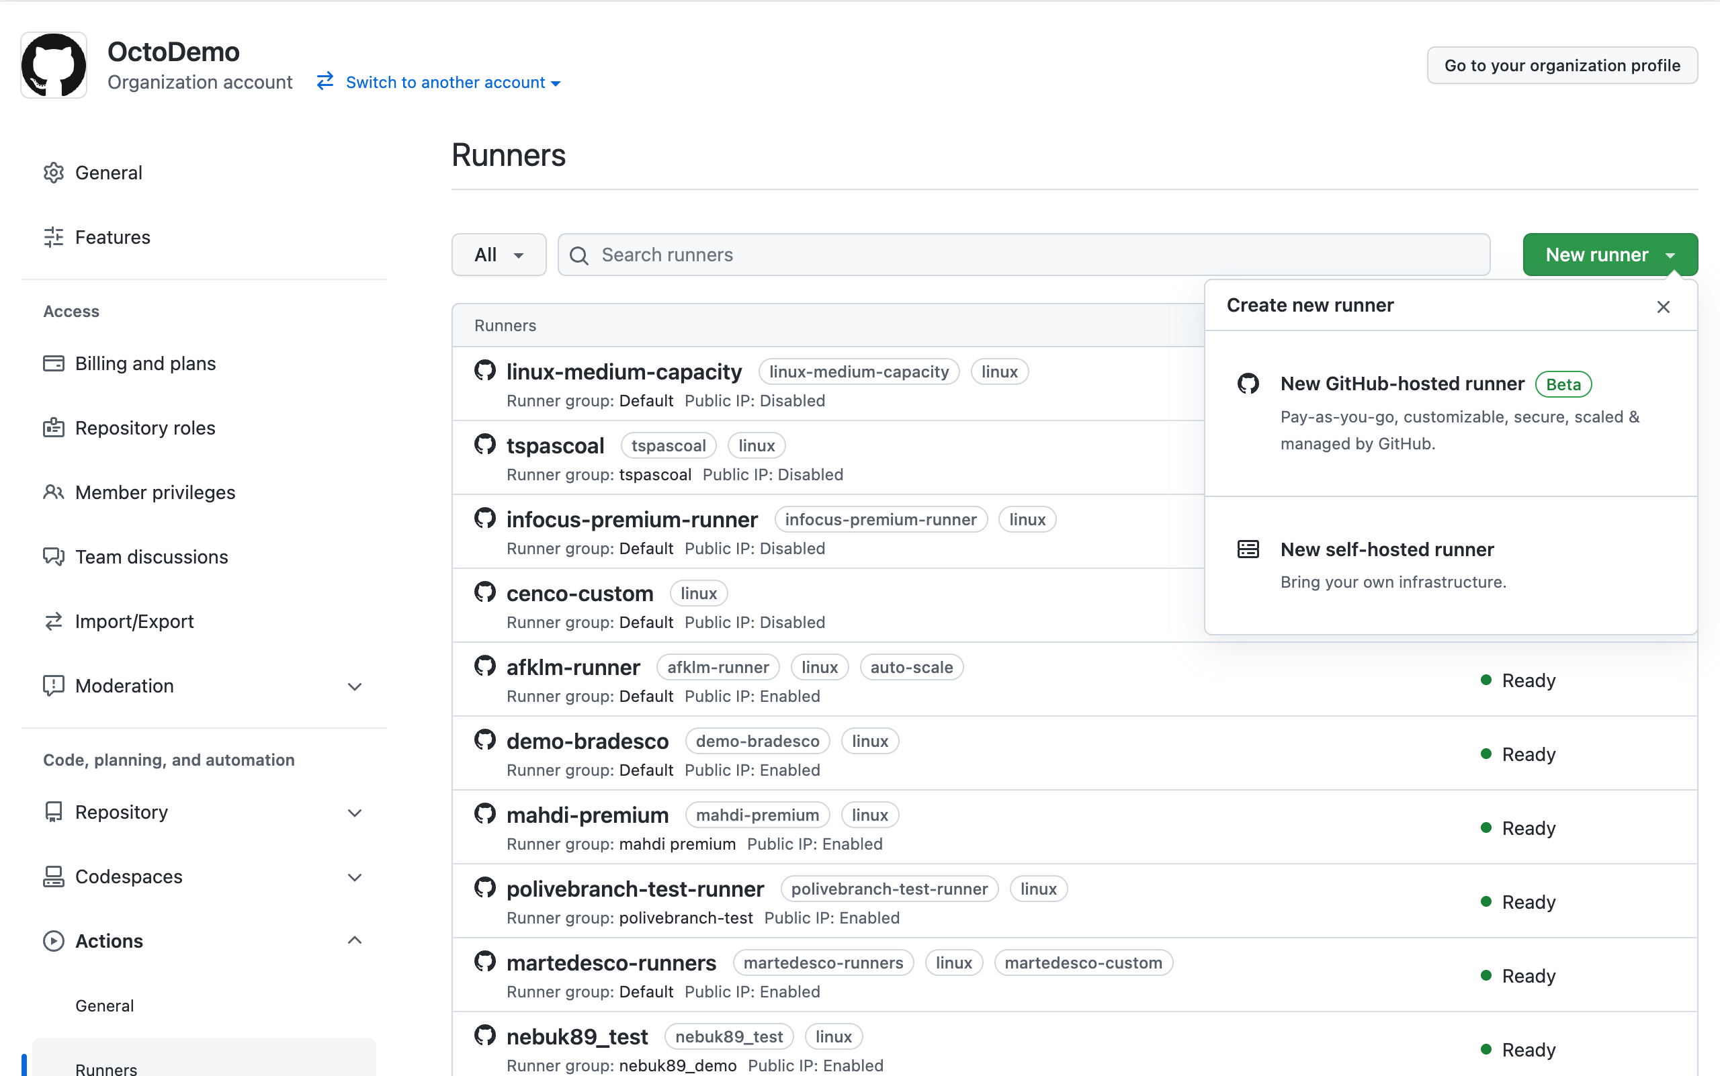Select New GitHub-hosted runner Beta option
Viewport: 1720px width, 1076px height.
[1402, 384]
